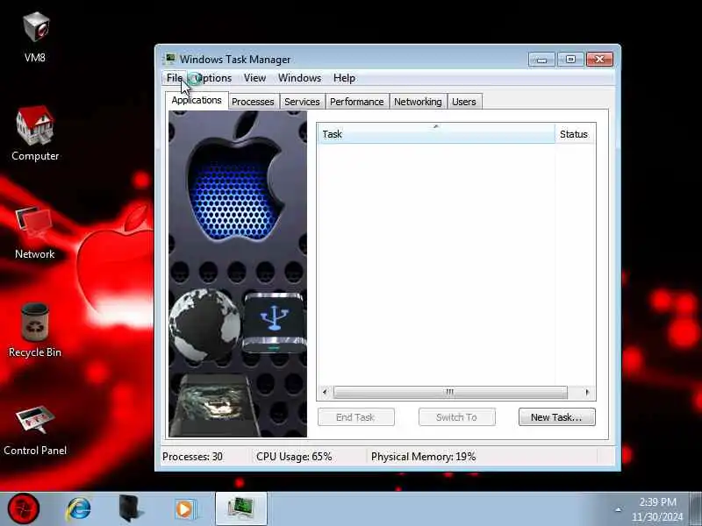Click the Physical Memory: 19% status text
This screenshot has width=702, height=526.
[x=424, y=457]
